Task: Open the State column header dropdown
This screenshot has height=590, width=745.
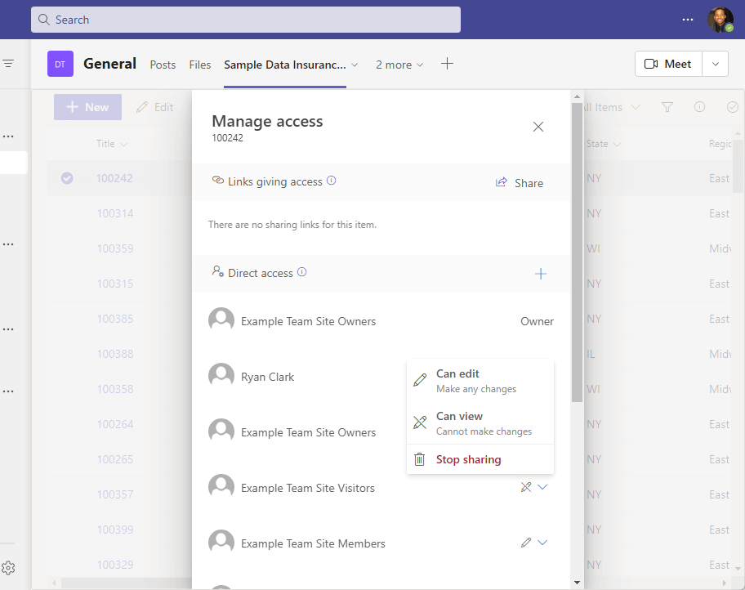Action: click(604, 144)
